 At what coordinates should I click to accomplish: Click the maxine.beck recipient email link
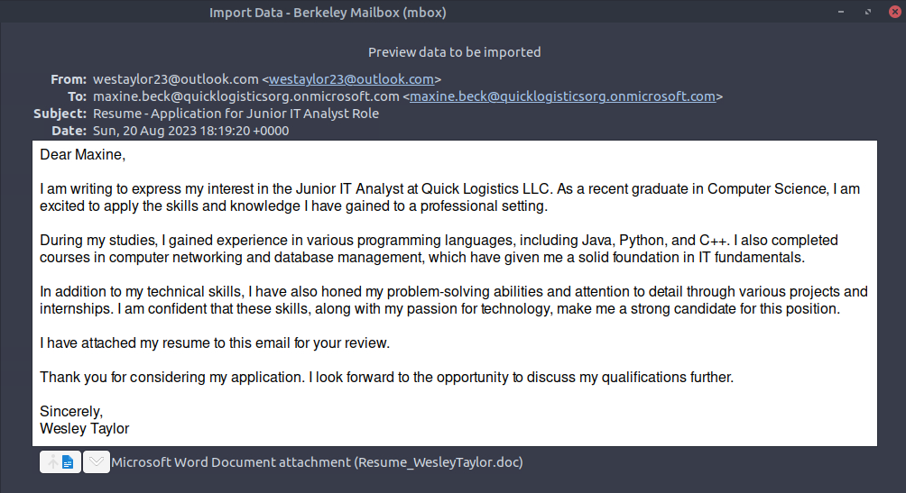click(x=562, y=96)
